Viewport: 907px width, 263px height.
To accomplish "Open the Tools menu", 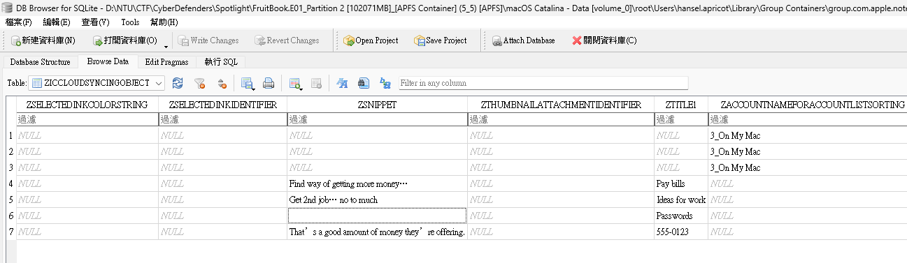I will (130, 22).
